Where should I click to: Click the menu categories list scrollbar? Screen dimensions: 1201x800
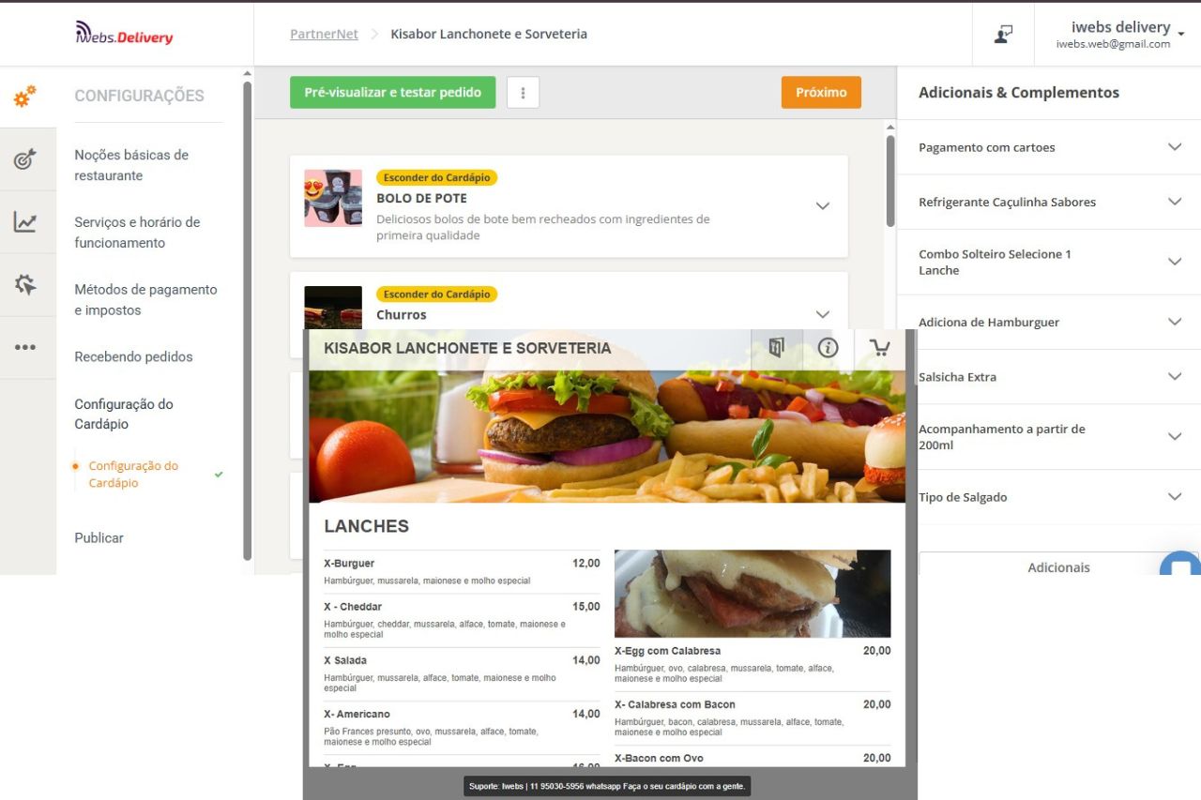click(890, 181)
